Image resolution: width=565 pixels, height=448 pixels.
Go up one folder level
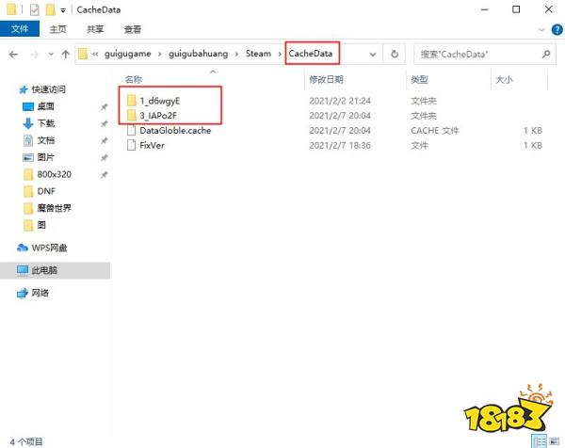[66, 55]
